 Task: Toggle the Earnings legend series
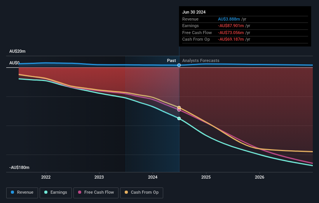pyautogui.click(x=56, y=193)
